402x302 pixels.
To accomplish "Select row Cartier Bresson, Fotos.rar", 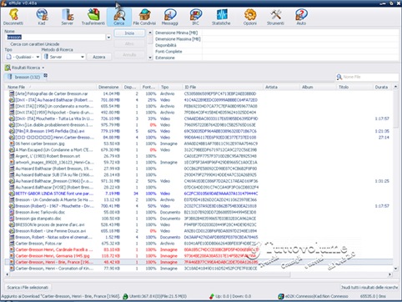I will coord(199,244).
